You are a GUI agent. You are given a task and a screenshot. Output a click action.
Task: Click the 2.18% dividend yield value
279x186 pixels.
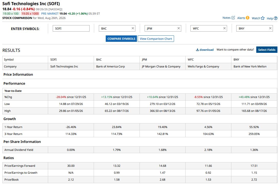[x=208, y=150]
